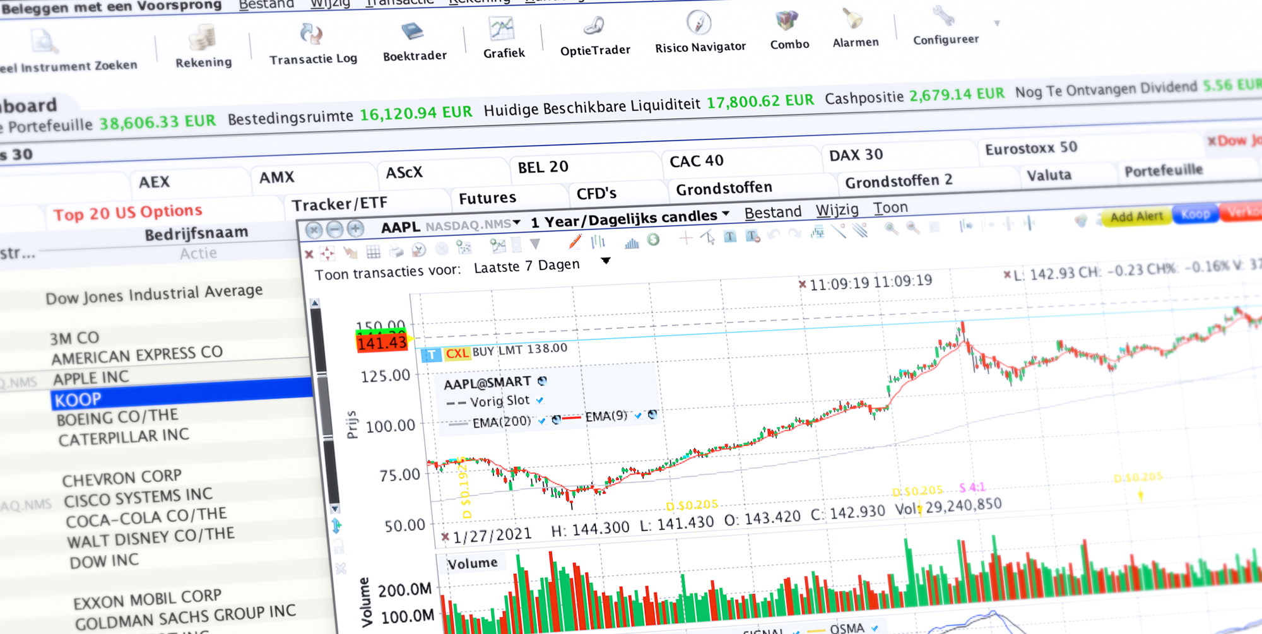The image size is (1262, 634).
Task: Select the blue T text annotation tool
Action: tap(730, 237)
